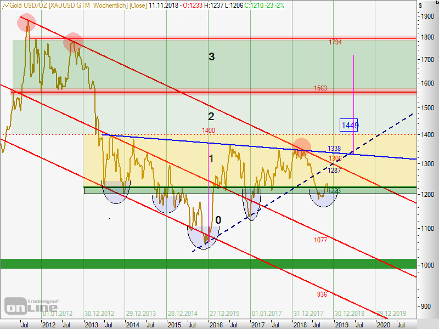The height and width of the screenshot is (329, 439).
Task: Click the red circle marker at the 2011 peak
Action: pyautogui.click(x=26, y=22)
